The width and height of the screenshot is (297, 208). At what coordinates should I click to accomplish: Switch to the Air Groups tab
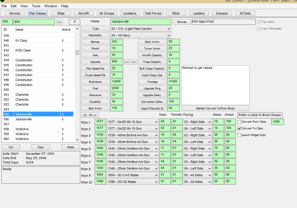coord(107,13)
